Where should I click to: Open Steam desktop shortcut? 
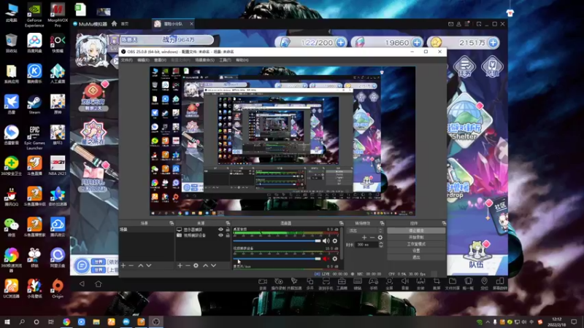pos(34,104)
